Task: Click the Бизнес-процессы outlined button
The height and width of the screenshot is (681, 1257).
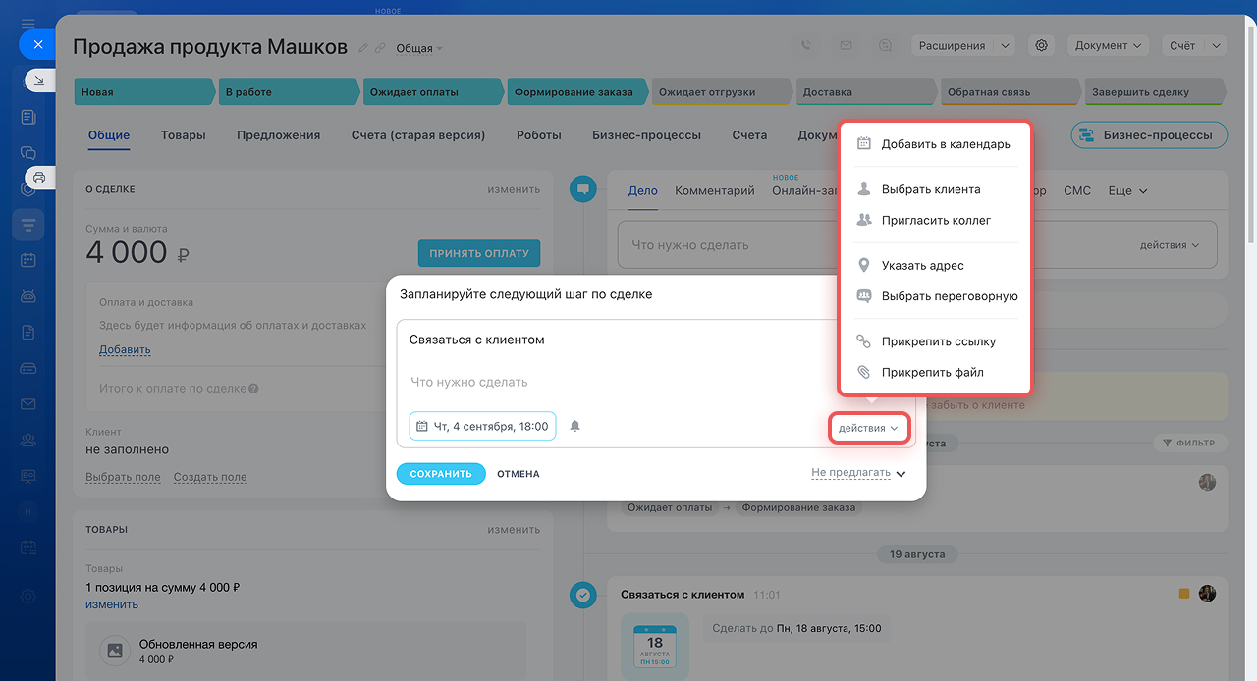Action: (x=1149, y=135)
